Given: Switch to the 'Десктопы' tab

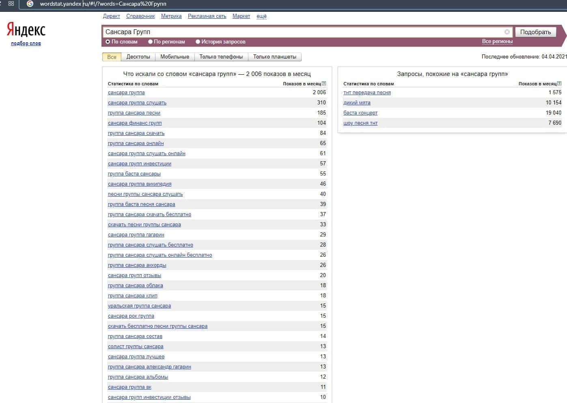Looking at the screenshot, I should click(138, 57).
